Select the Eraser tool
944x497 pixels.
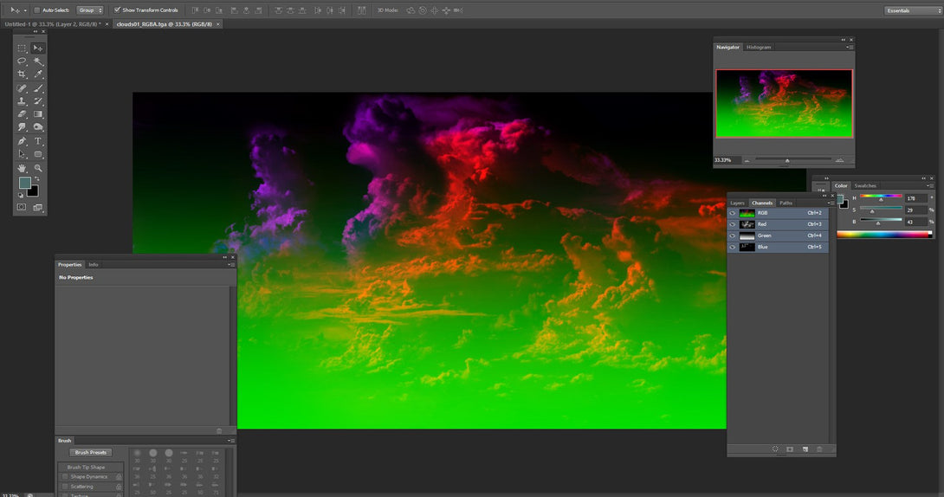[x=22, y=113]
